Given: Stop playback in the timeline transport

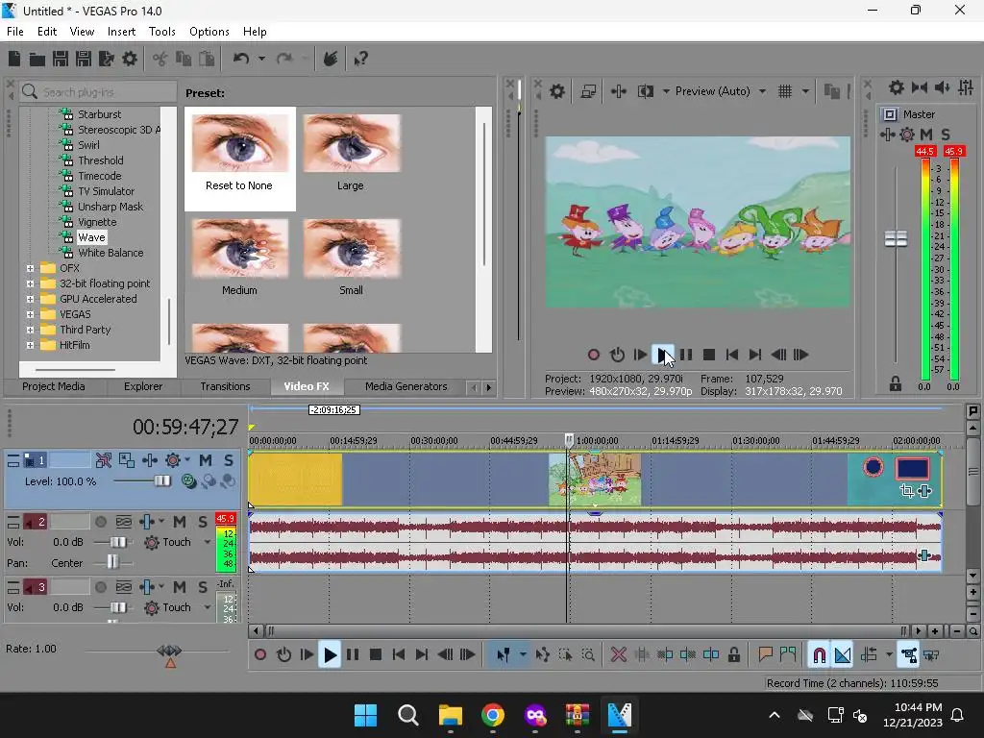Looking at the screenshot, I should click(376, 655).
